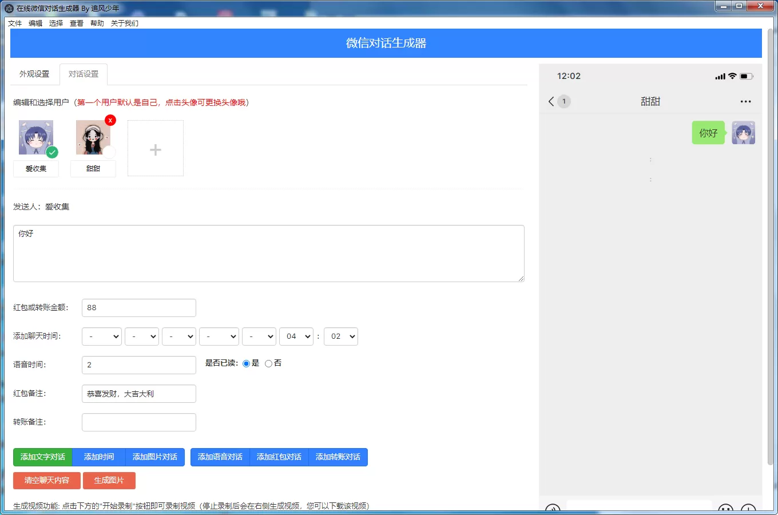Open chat options via ellipsis in 甜甜 header

(x=745, y=101)
